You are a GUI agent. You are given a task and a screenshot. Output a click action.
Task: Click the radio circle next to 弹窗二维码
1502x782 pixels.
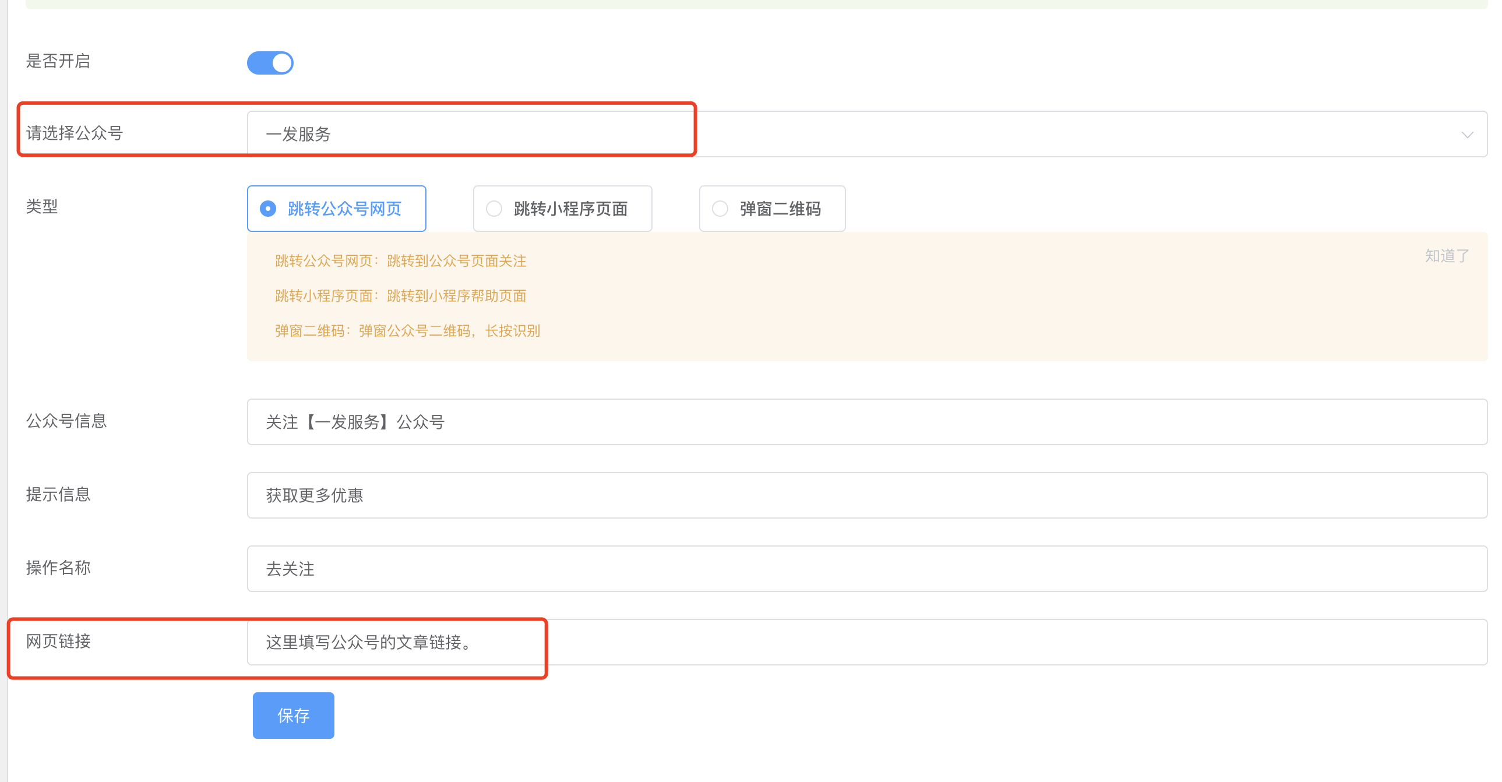720,209
